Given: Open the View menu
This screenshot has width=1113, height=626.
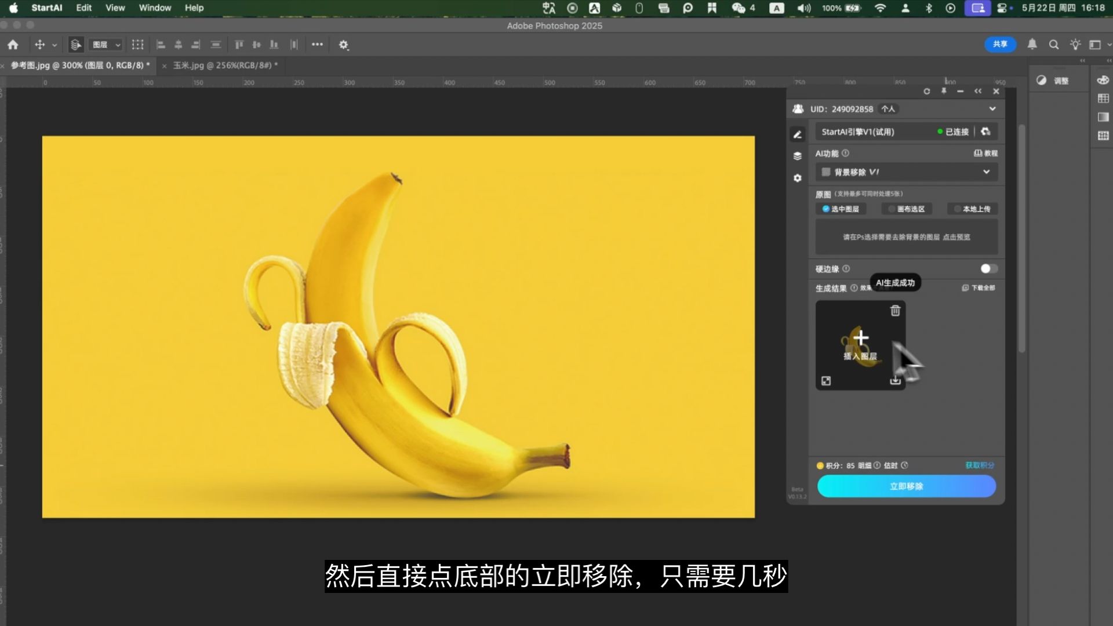Looking at the screenshot, I should (114, 8).
